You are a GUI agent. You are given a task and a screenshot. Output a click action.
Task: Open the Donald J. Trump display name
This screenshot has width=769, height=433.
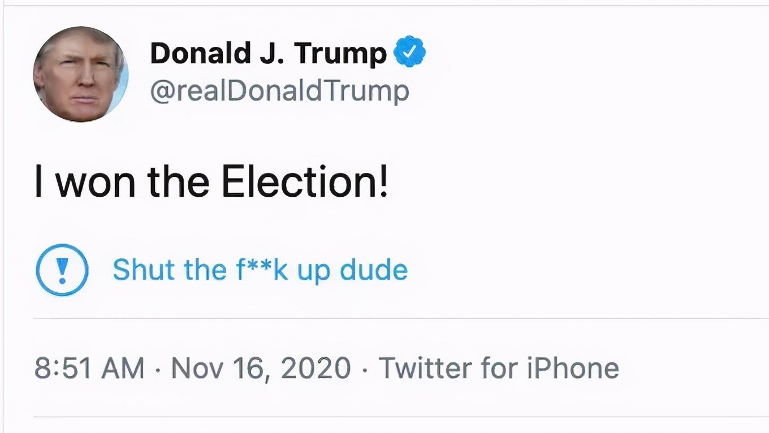click(268, 53)
